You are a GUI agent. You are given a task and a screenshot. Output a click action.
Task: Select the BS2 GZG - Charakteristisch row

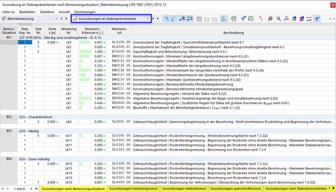click(x=168, y=117)
